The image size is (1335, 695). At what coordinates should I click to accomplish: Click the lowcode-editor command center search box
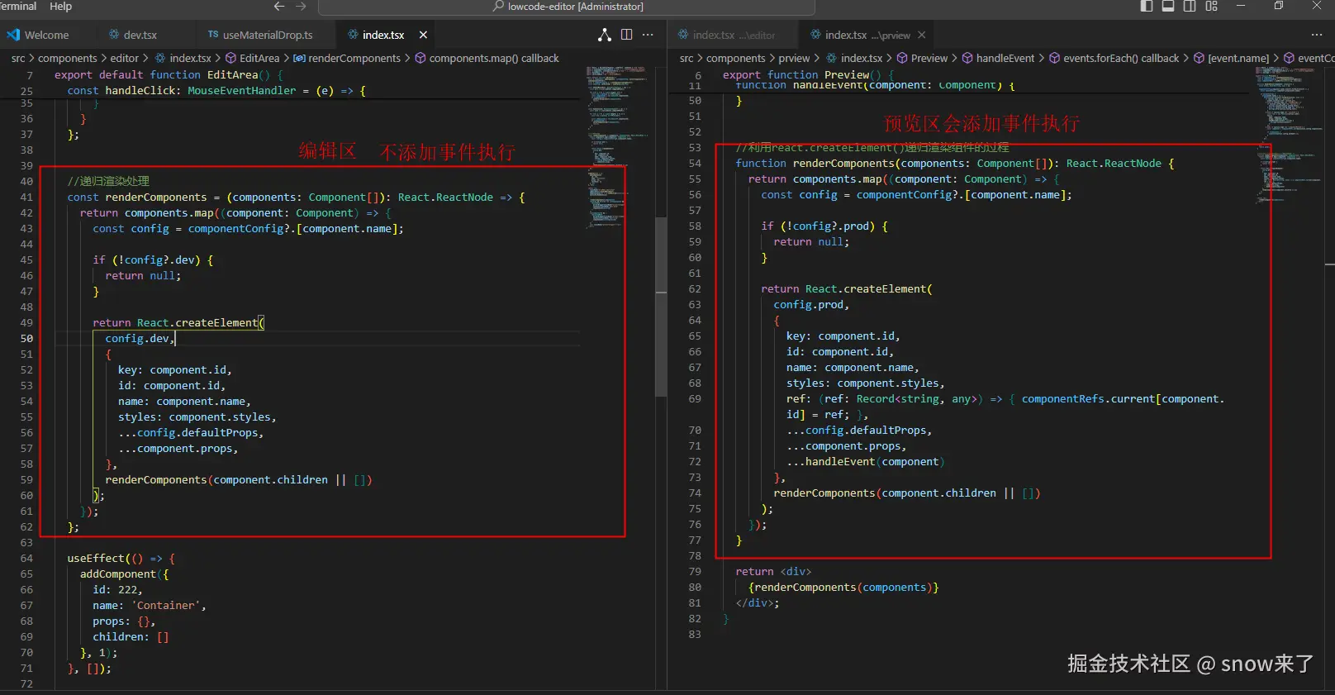tap(567, 7)
